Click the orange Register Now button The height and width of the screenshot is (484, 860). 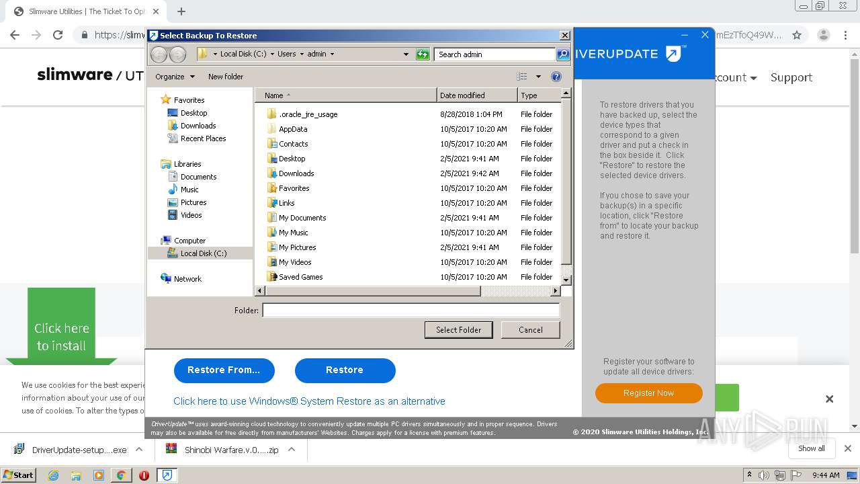648,393
